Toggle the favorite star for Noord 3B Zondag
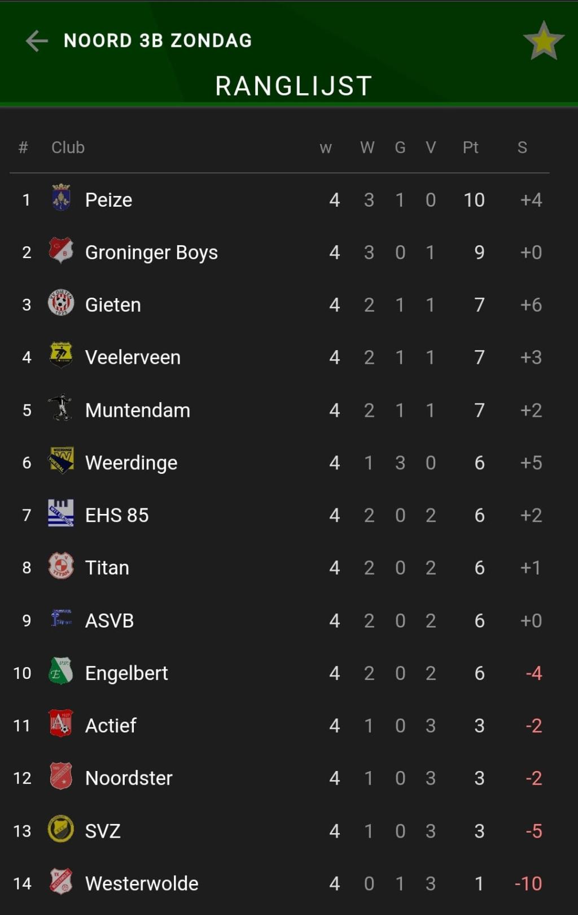This screenshot has height=915, width=578. [544, 41]
